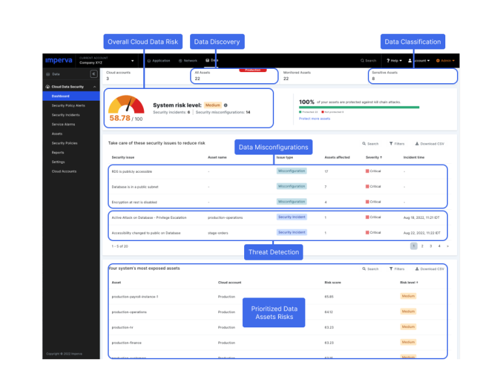
Task: Collapse the sidebar with the double-chevron icon
Action: click(93, 74)
